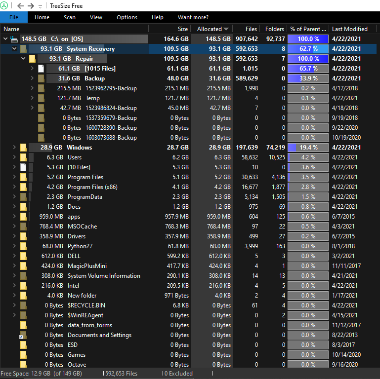Expand the [1015 Files] node
This screenshot has width=380, height=379.
click(x=32, y=69)
